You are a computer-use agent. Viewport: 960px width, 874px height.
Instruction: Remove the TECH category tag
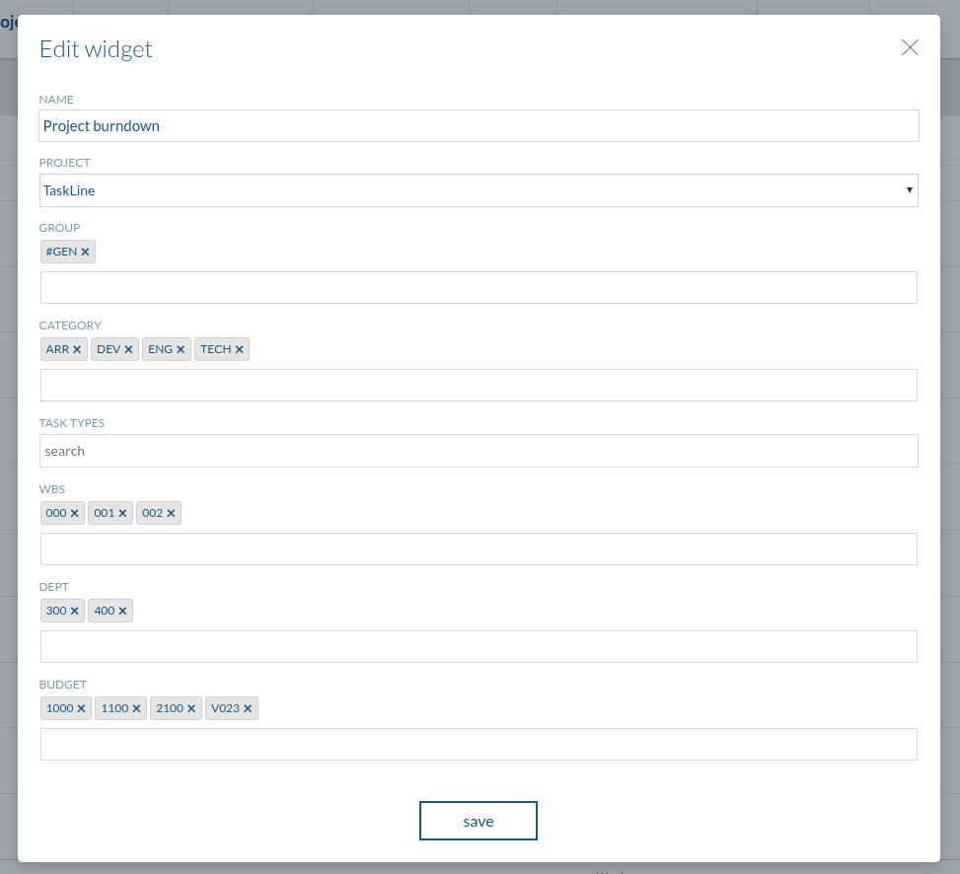tap(239, 350)
